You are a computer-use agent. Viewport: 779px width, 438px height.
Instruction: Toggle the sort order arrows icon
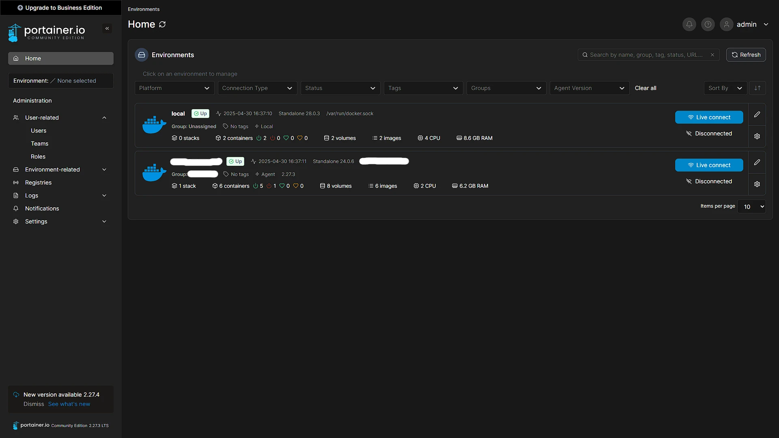[757, 88]
